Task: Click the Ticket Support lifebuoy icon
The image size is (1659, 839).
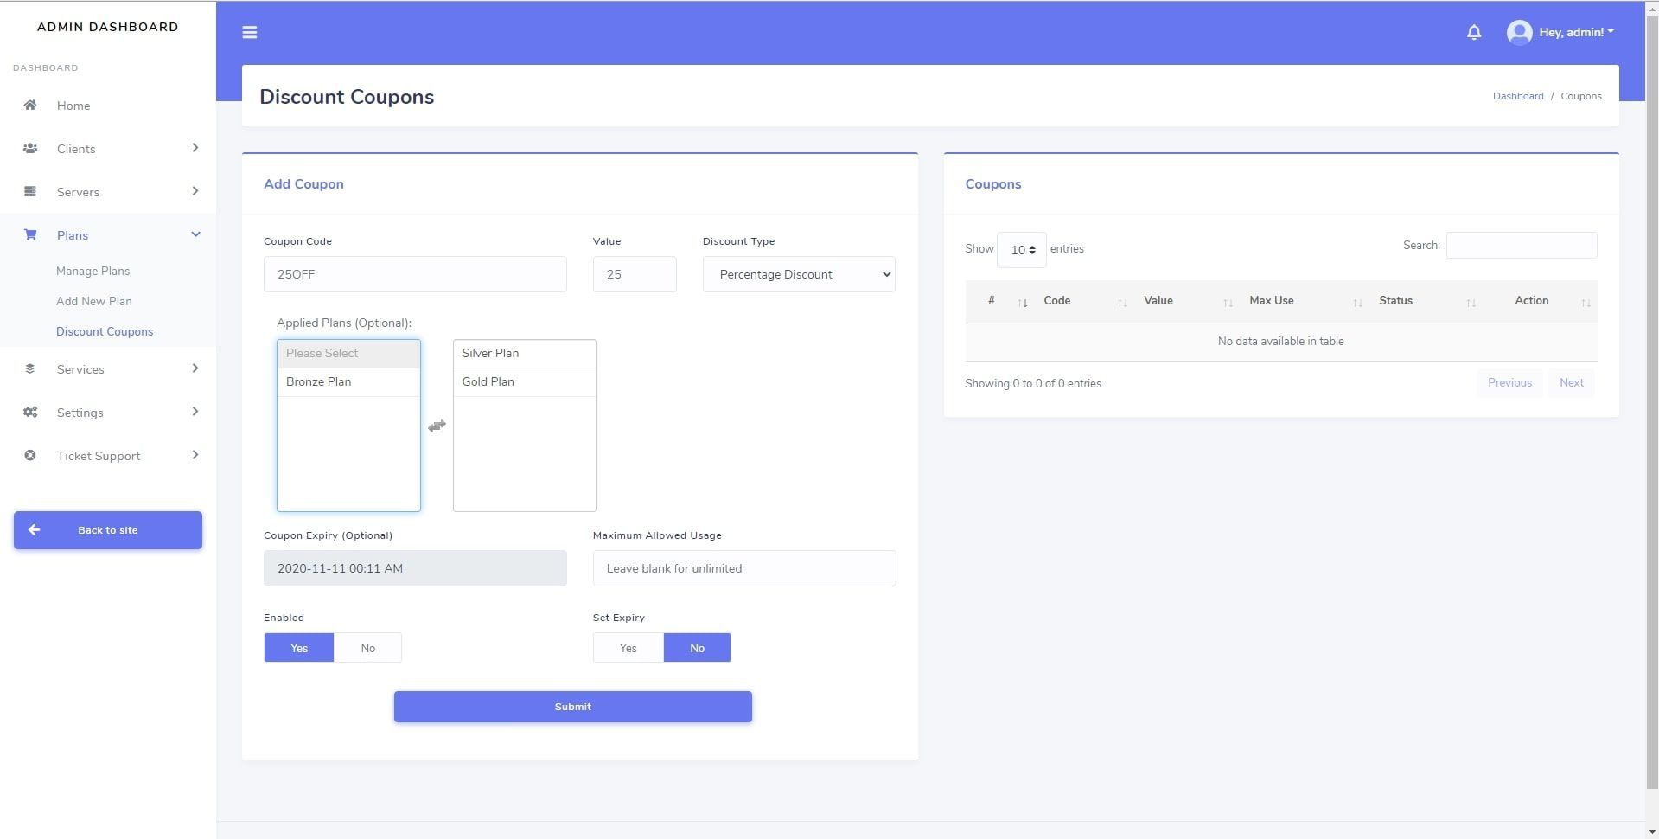Action: [x=30, y=455]
